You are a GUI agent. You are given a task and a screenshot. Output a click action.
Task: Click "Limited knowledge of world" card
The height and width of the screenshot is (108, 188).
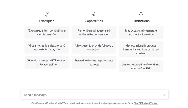(x=141, y=66)
